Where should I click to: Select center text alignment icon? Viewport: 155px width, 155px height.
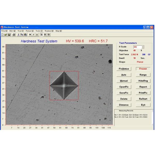tap(45, 34)
